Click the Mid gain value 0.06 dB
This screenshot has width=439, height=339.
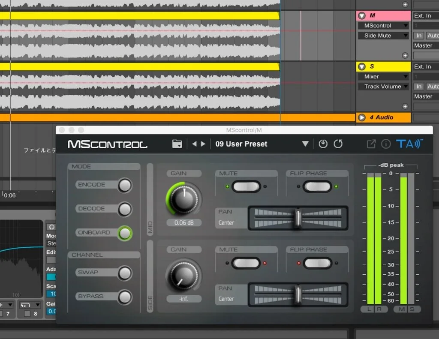[x=184, y=222]
